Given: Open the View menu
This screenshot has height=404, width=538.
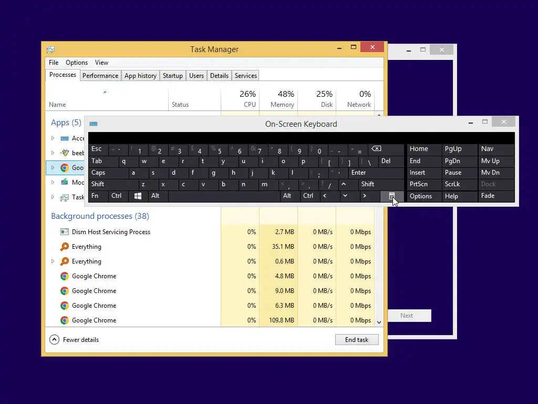Looking at the screenshot, I should [101, 63].
